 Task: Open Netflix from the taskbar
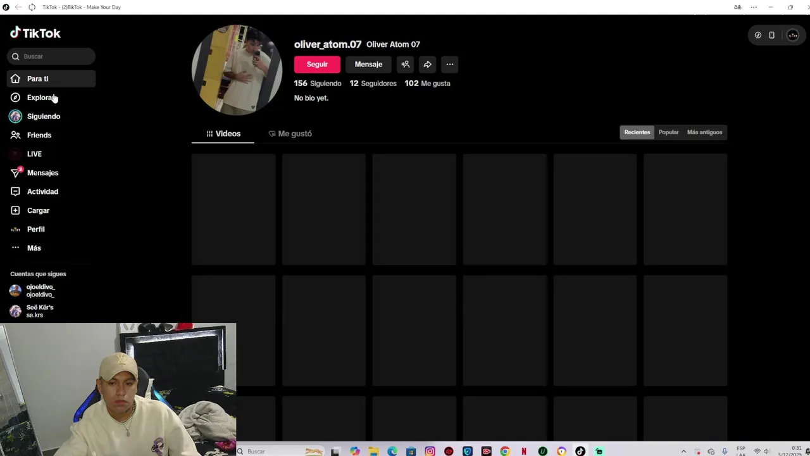click(x=524, y=451)
